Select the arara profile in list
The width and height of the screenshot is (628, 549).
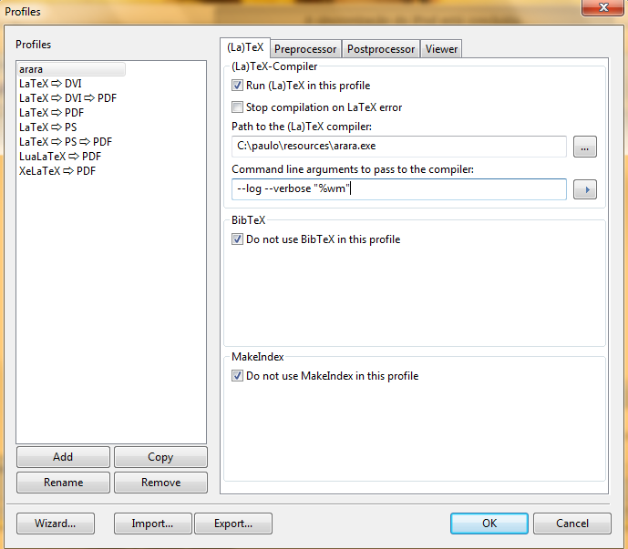click(x=71, y=69)
